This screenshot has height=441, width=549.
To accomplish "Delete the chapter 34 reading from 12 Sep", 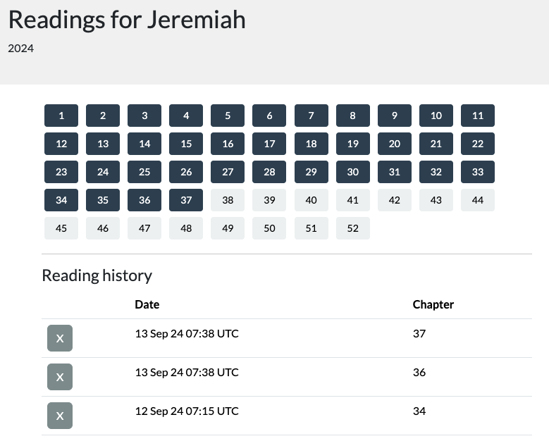I will pyautogui.click(x=60, y=416).
